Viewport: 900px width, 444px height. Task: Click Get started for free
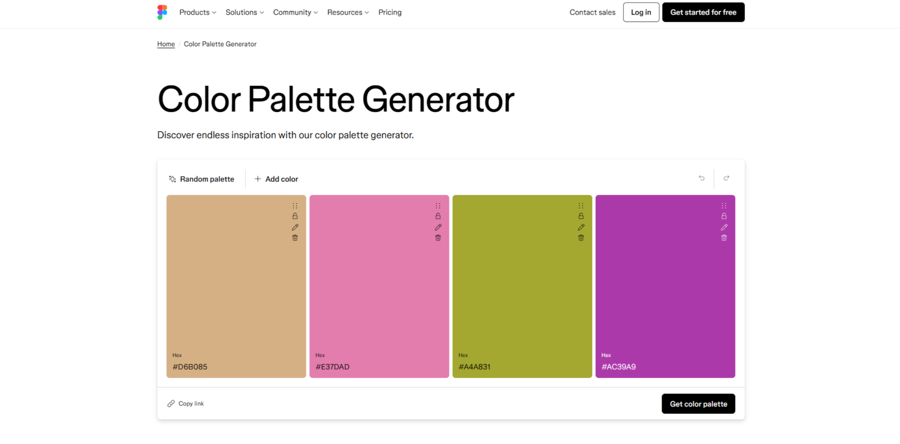(x=703, y=12)
